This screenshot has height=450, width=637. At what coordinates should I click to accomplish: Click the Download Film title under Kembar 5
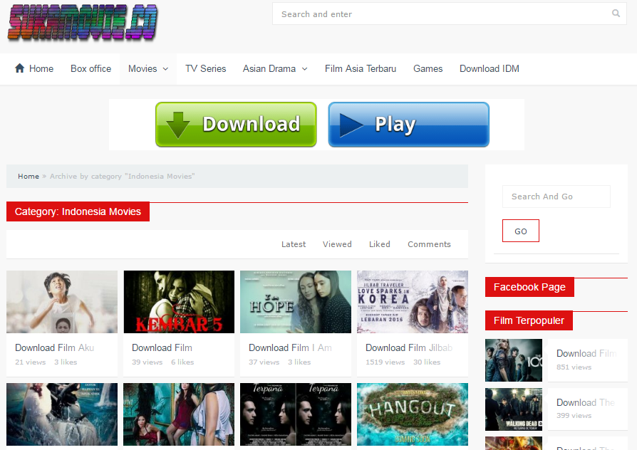pos(162,347)
